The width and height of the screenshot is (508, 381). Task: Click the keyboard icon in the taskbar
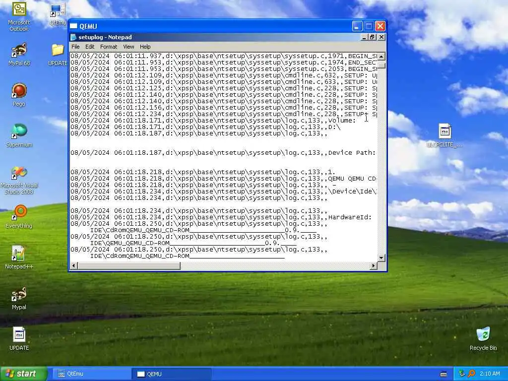pyautogui.click(x=444, y=374)
